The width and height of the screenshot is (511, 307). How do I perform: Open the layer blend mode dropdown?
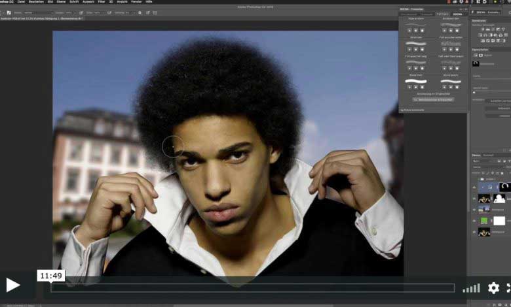(487, 167)
